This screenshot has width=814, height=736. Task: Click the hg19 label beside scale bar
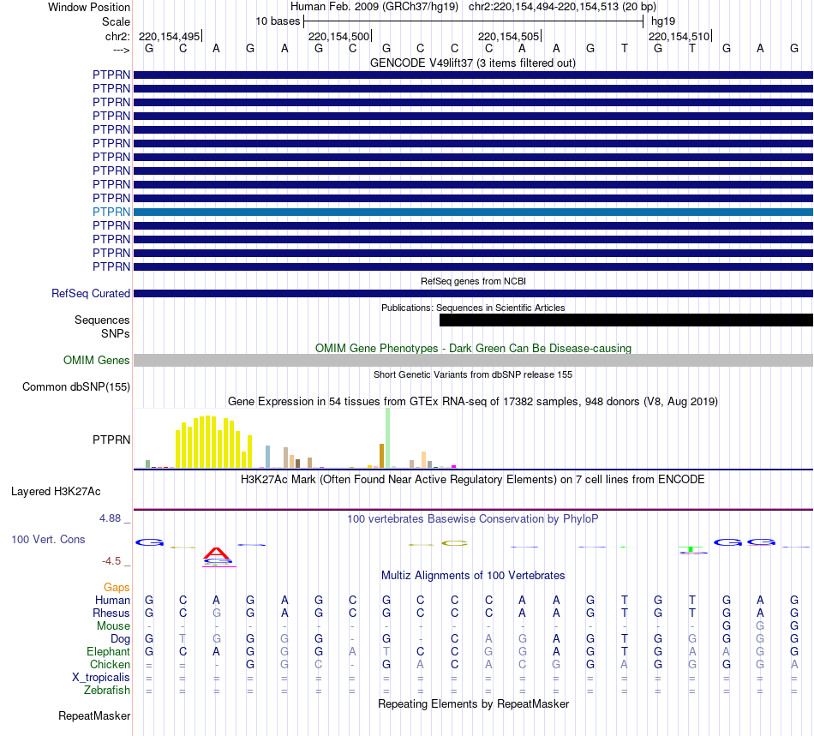(663, 21)
